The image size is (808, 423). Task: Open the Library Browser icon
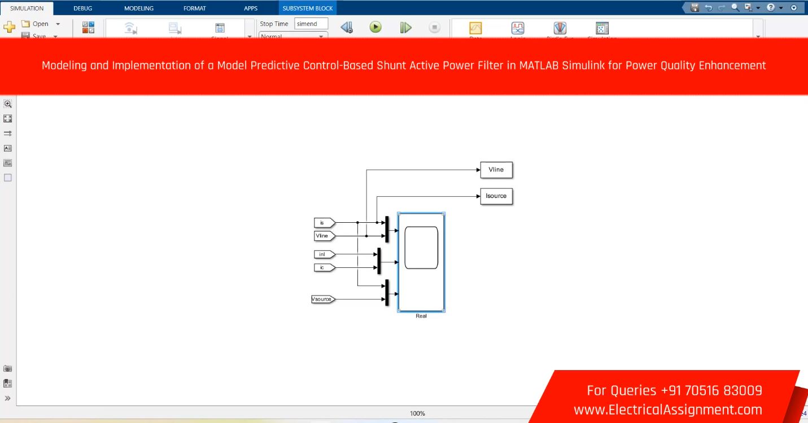[x=89, y=27]
